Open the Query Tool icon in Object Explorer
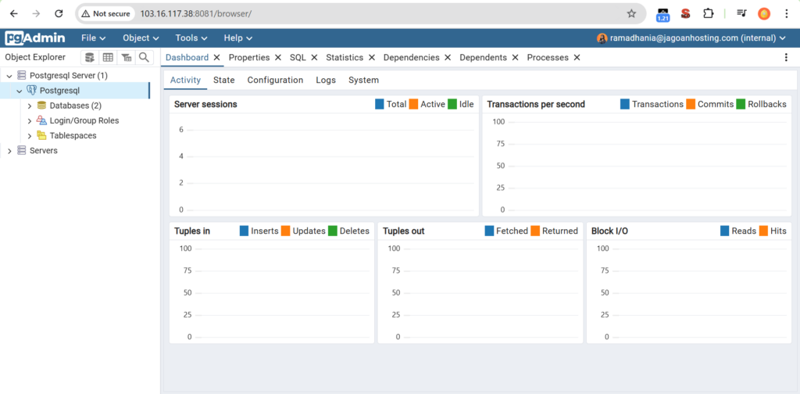The image size is (800, 394). (90, 57)
